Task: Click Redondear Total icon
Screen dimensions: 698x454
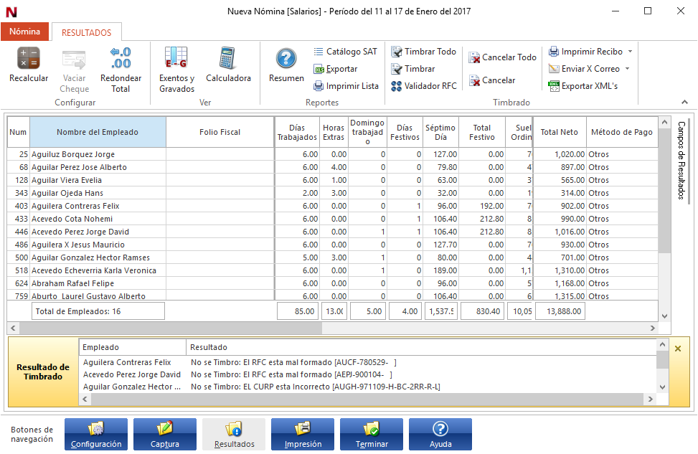Action: [x=121, y=59]
